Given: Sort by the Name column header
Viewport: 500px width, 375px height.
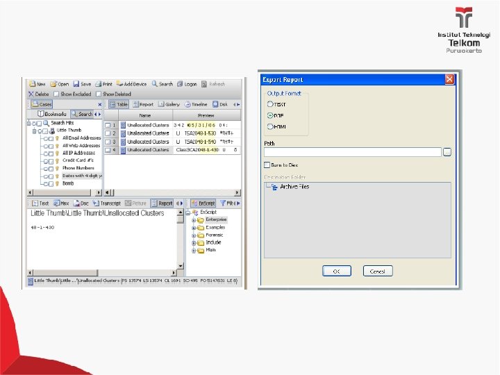Looking at the screenshot, I should (x=145, y=115).
